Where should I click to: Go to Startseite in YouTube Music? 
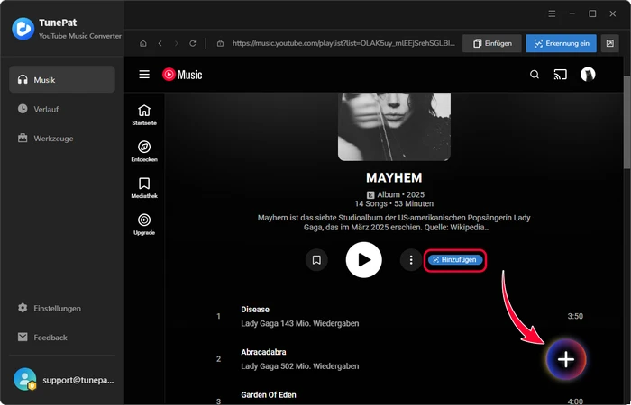coord(144,115)
